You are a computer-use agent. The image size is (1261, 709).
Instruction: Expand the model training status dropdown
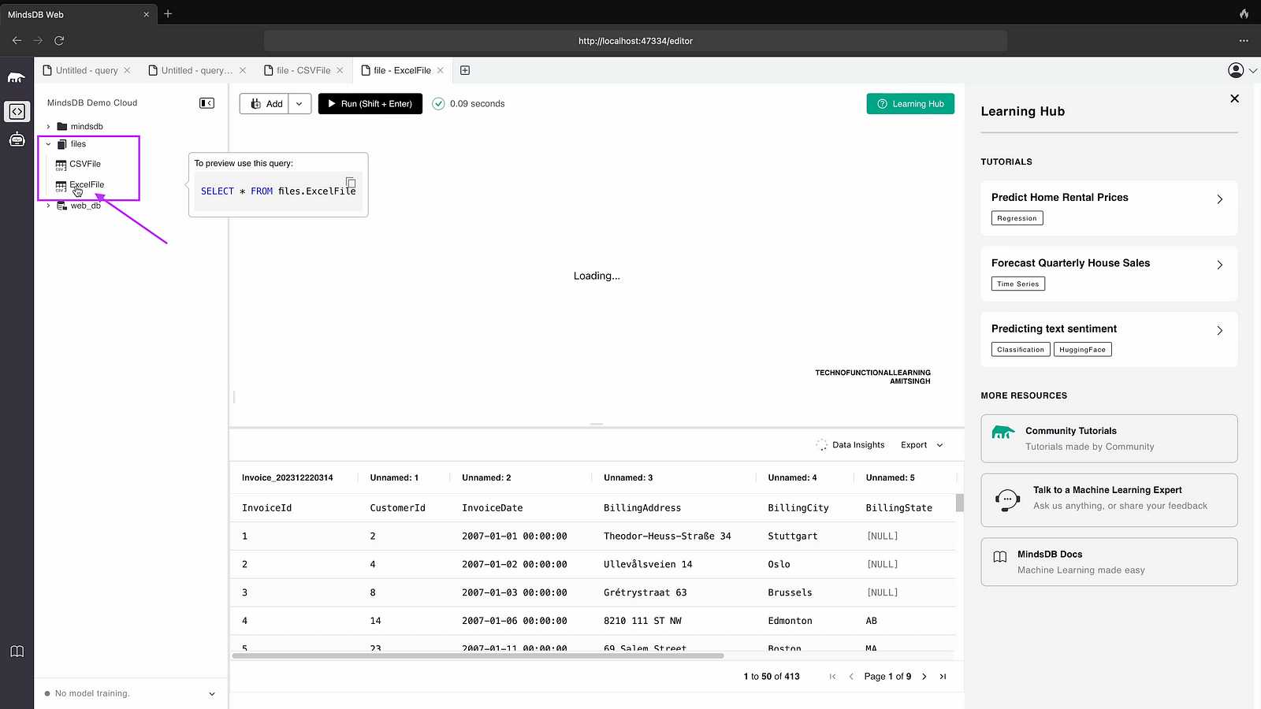[x=211, y=694]
